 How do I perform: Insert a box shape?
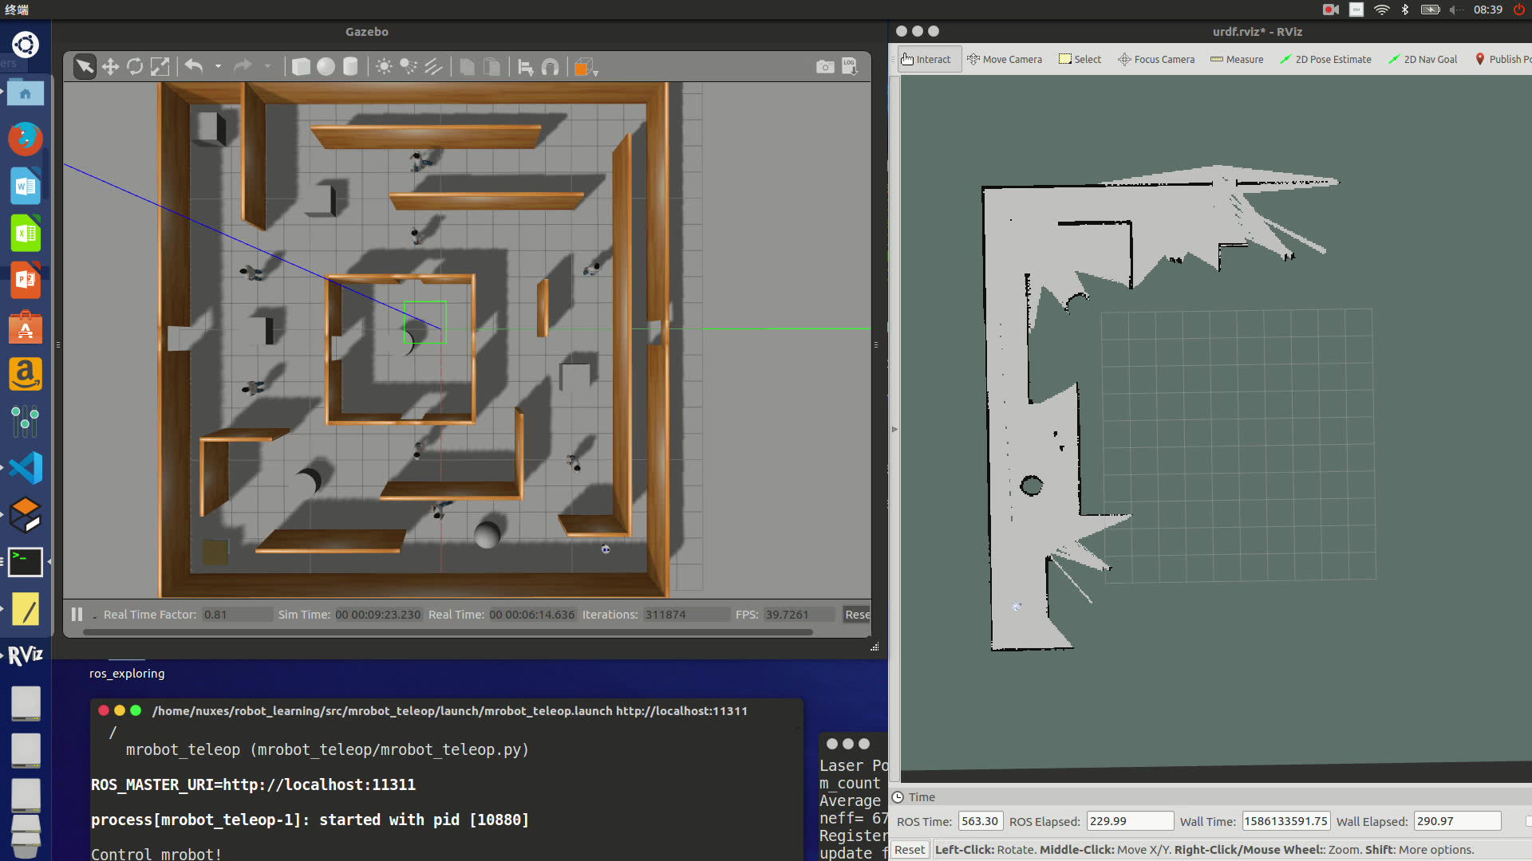pos(301,67)
